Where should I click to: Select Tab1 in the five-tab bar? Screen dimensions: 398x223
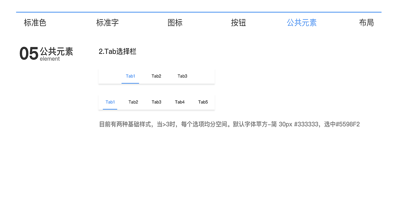pos(110,102)
